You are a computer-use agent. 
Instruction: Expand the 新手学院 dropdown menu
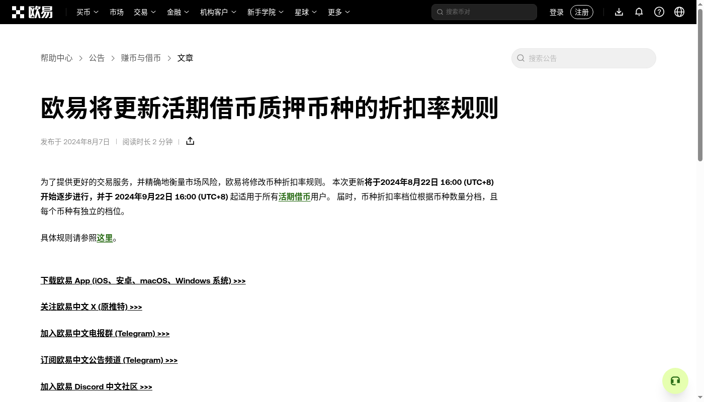tap(266, 12)
